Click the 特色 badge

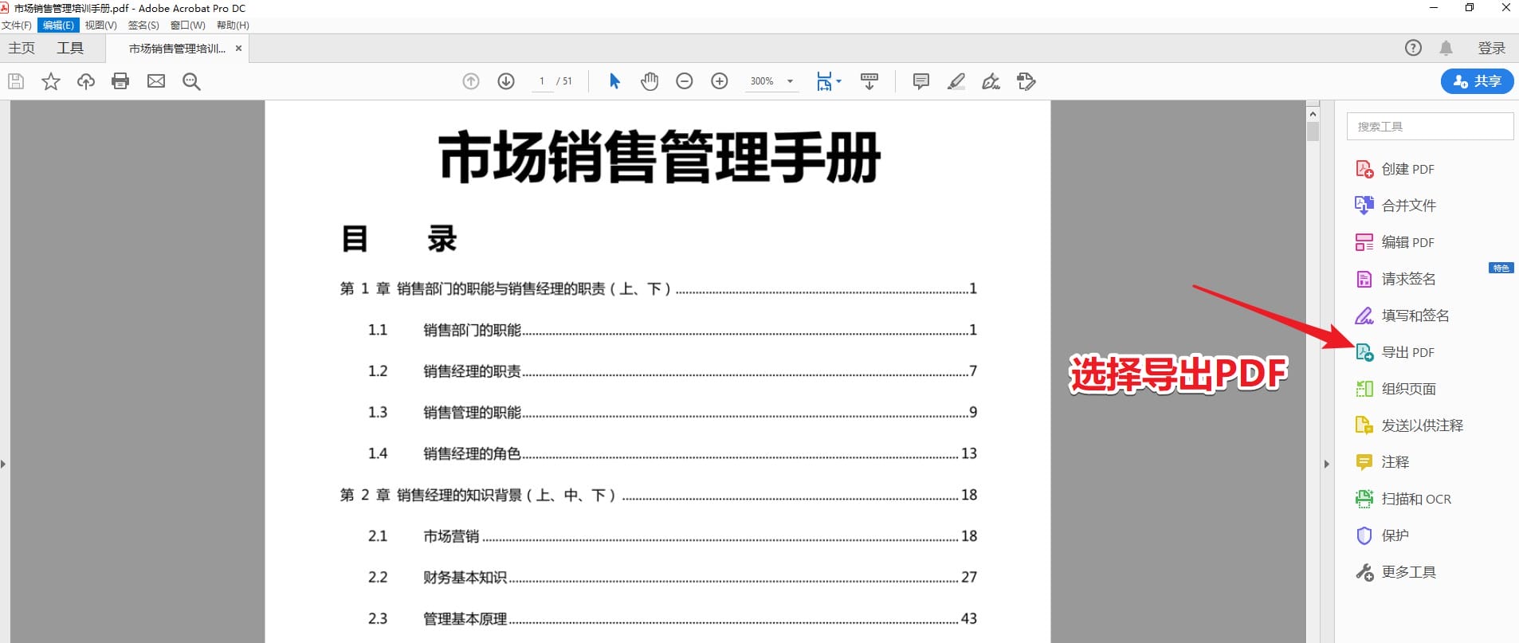(1501, 268)
